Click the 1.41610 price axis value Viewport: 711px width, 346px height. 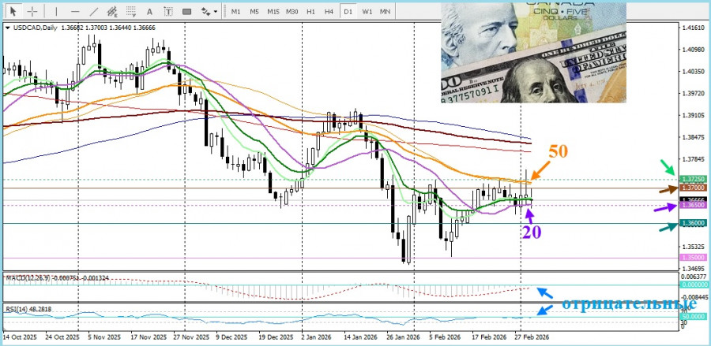[x=694, y=28]
